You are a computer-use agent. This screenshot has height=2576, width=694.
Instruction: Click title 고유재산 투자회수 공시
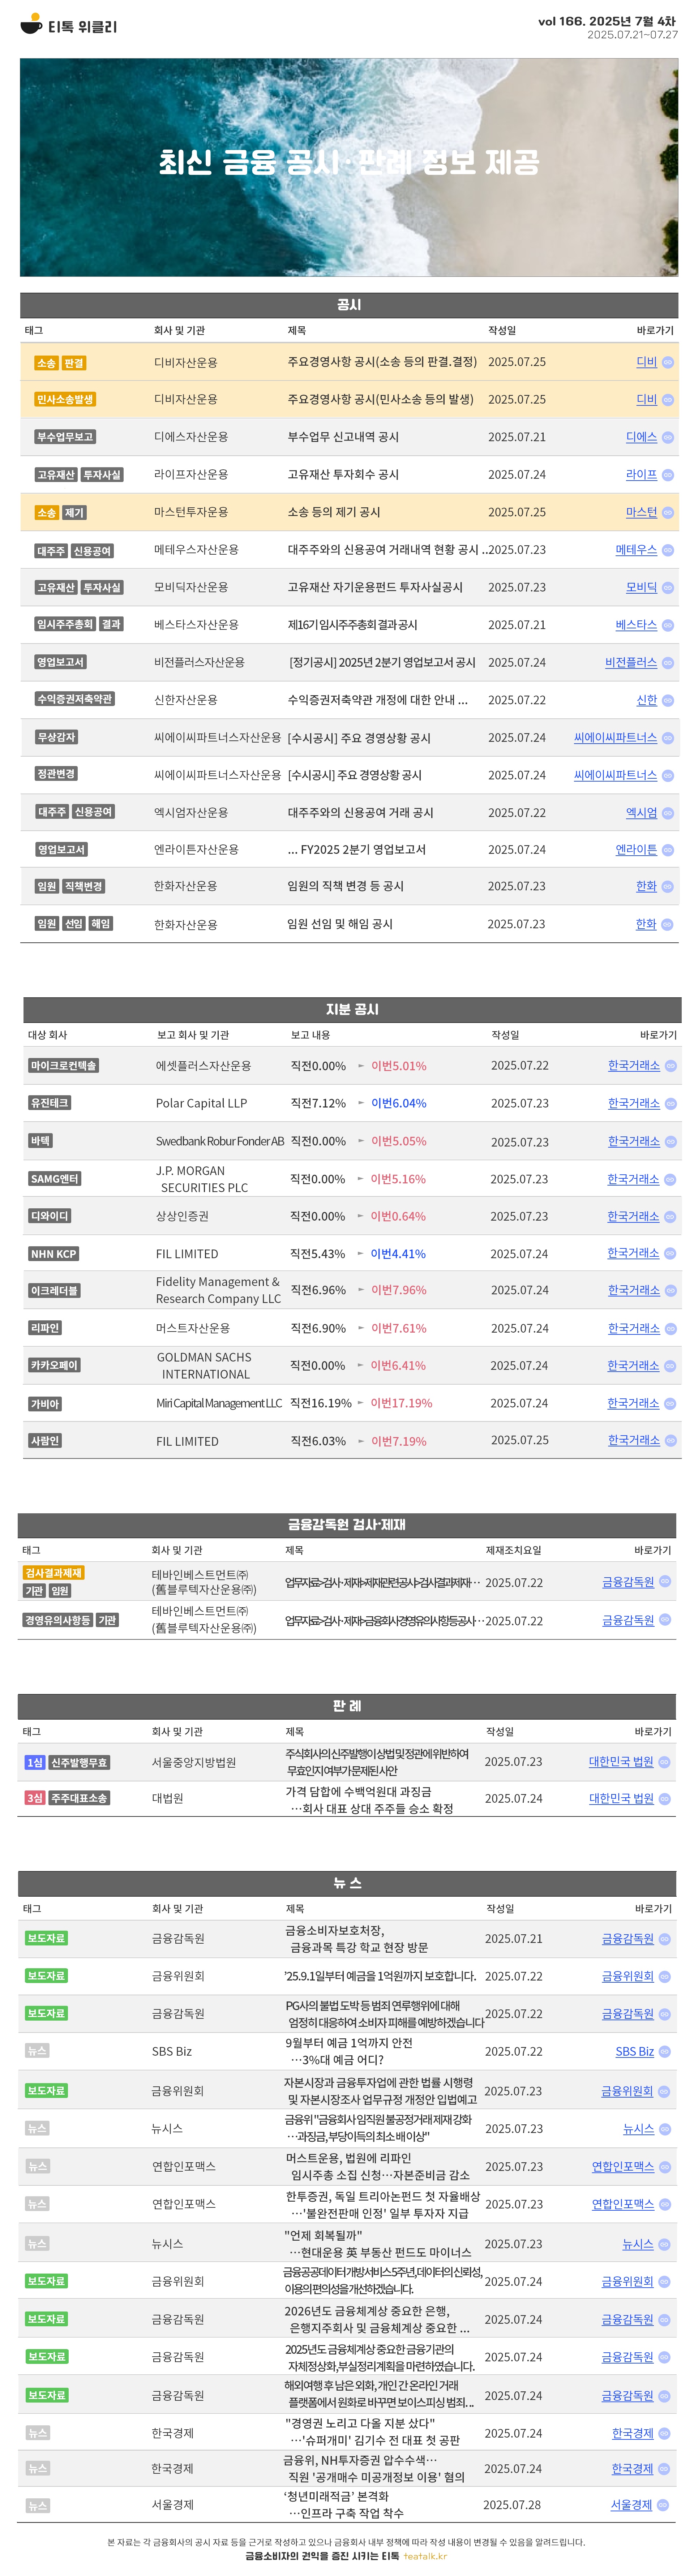point(343,475)
